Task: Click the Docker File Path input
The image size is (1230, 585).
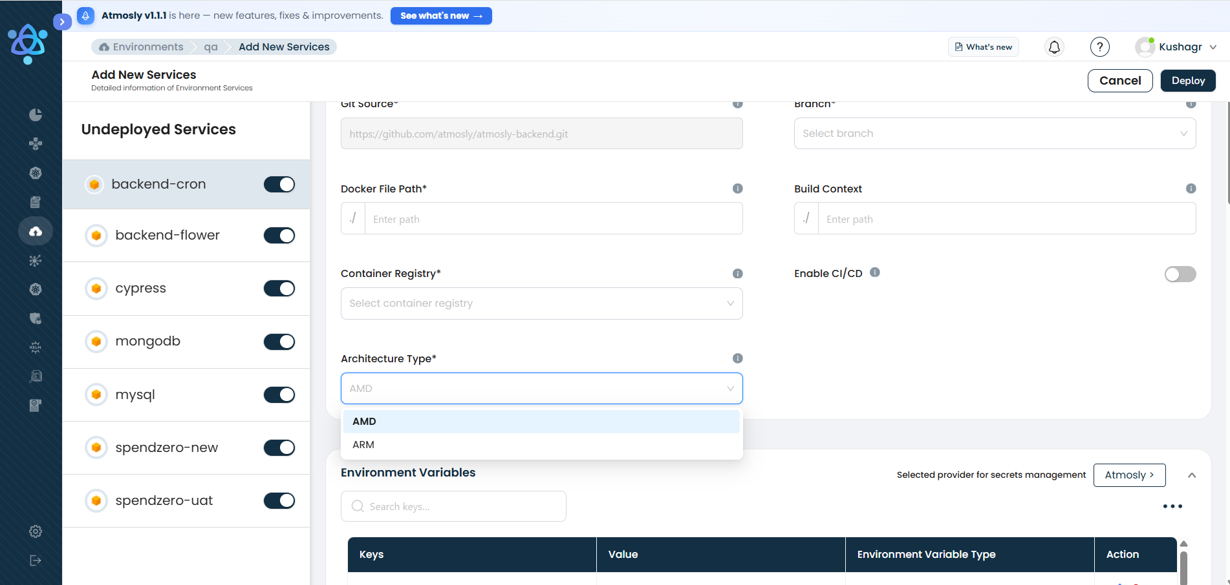Action: [x=554, y=219]
